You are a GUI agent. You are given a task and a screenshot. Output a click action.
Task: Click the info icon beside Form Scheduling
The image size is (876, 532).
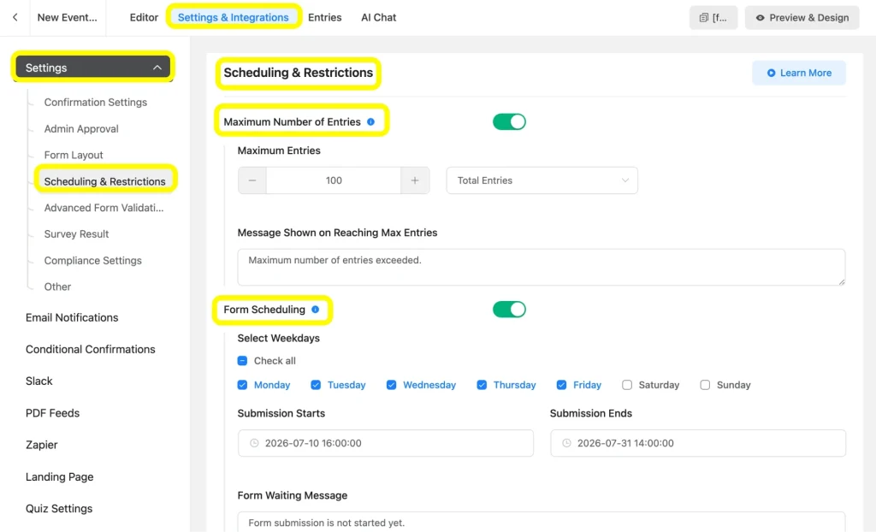315,310
